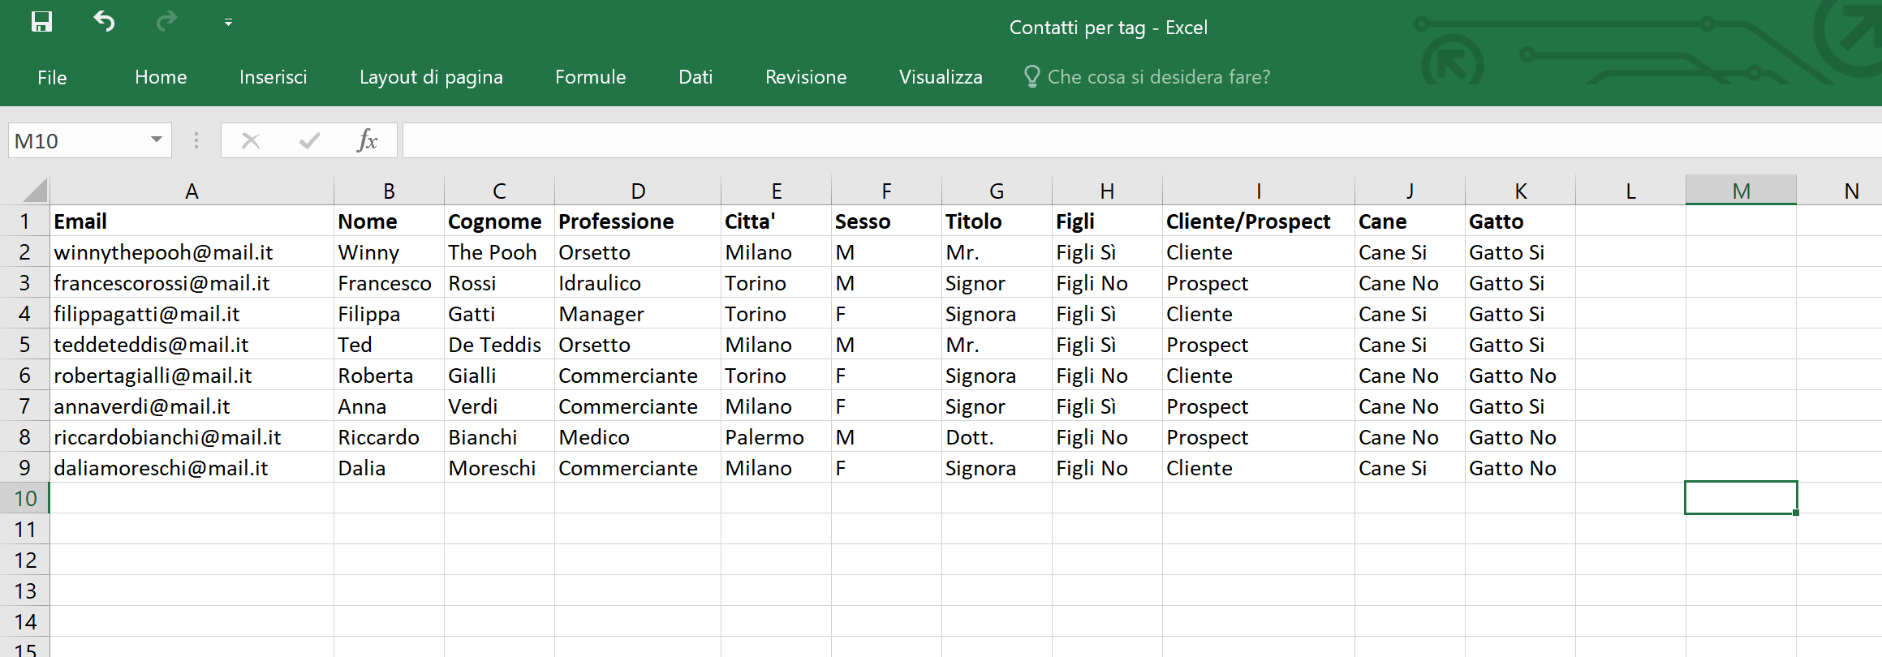Click the Confirm checkmark in formula bar

(309, 141)
